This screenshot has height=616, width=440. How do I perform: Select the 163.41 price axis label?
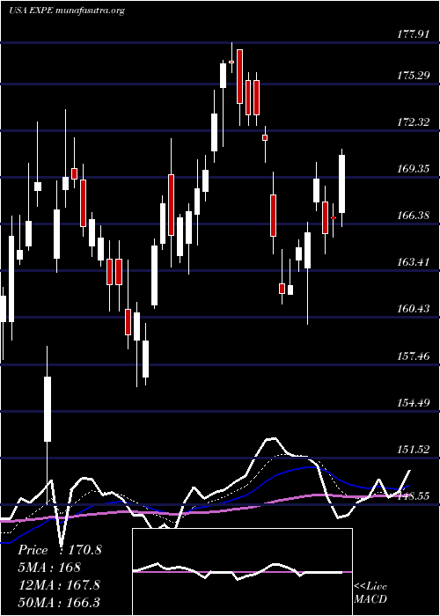tap(412, 262)
